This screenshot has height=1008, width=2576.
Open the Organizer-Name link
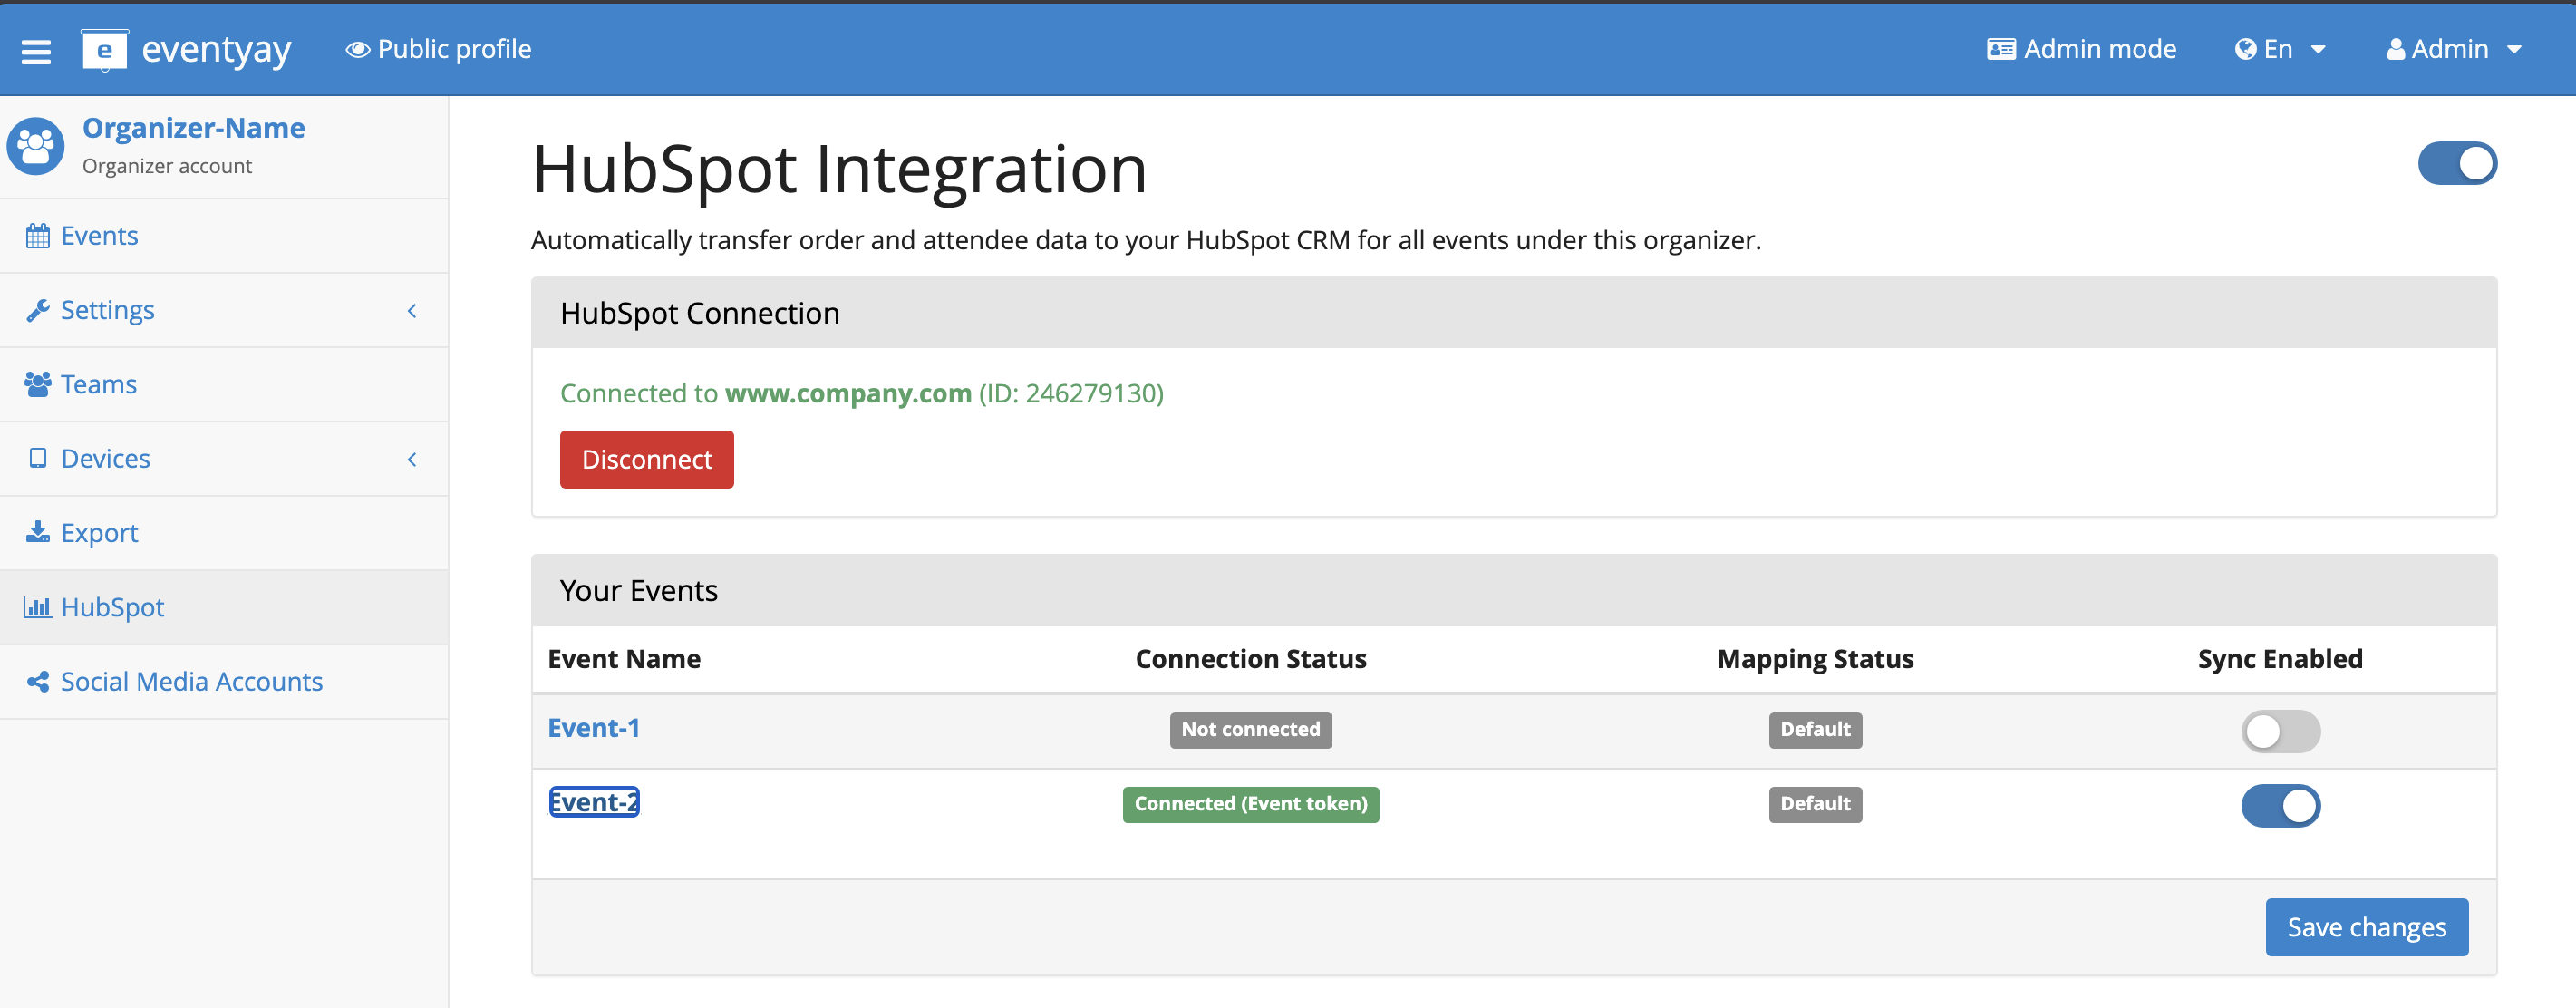click(193, 128)
